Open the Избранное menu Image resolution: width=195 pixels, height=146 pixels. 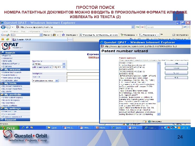coord(34,32)
